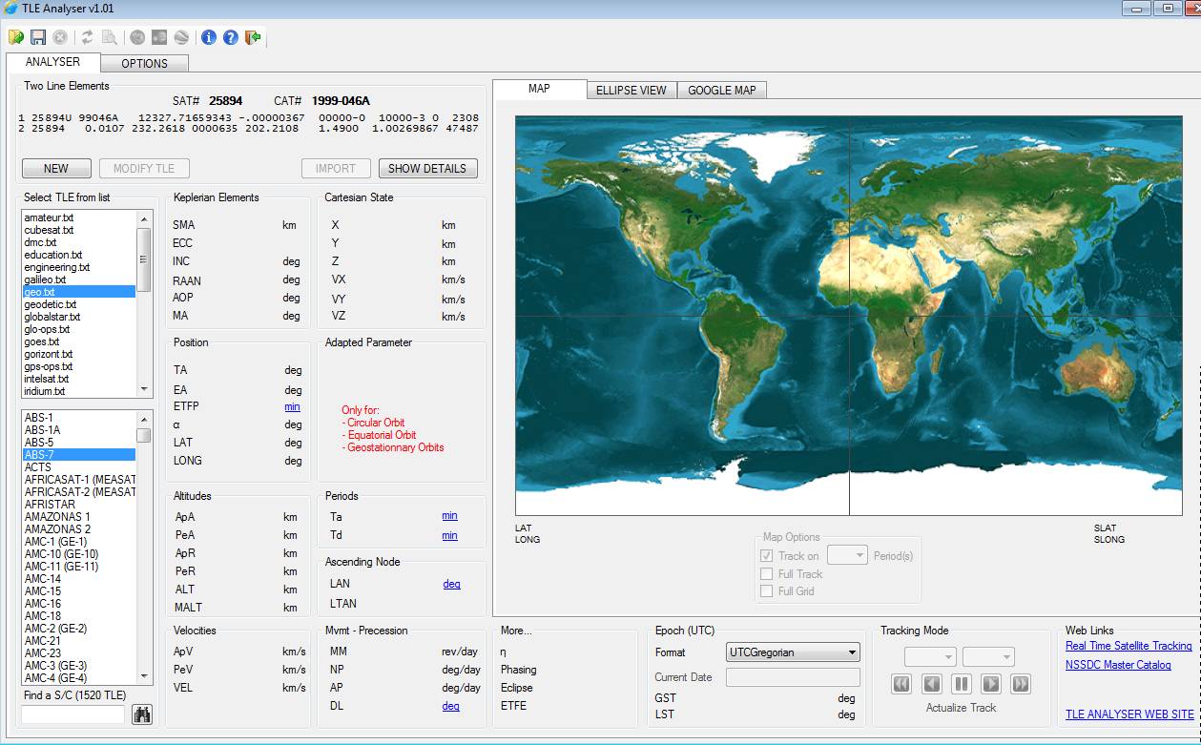Open the blue info icon in the toolbar

coord(209,37)
